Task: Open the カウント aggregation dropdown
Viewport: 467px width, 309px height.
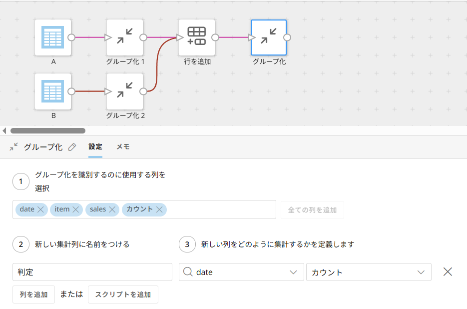Action: 369,272
